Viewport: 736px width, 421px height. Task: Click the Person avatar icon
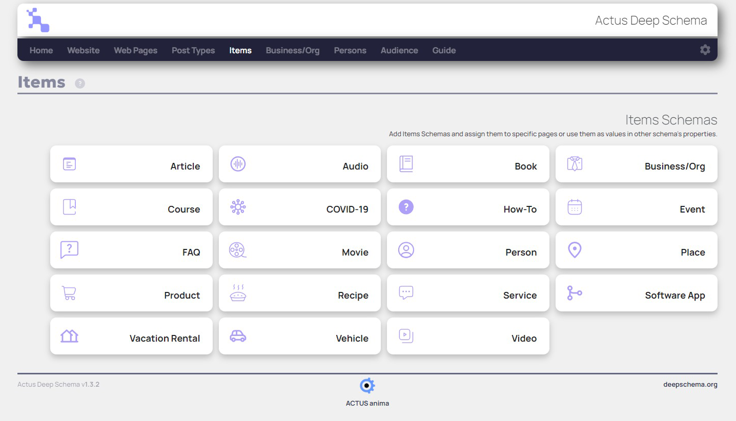click(406, 250)
